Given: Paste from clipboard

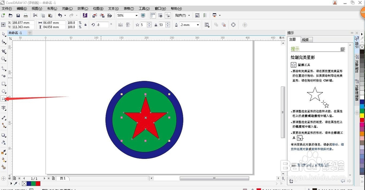Looking at the screenshot, I should 50,15.
